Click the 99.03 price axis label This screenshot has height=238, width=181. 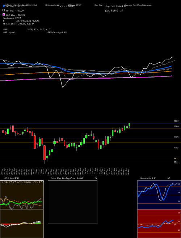coord(176,148)
